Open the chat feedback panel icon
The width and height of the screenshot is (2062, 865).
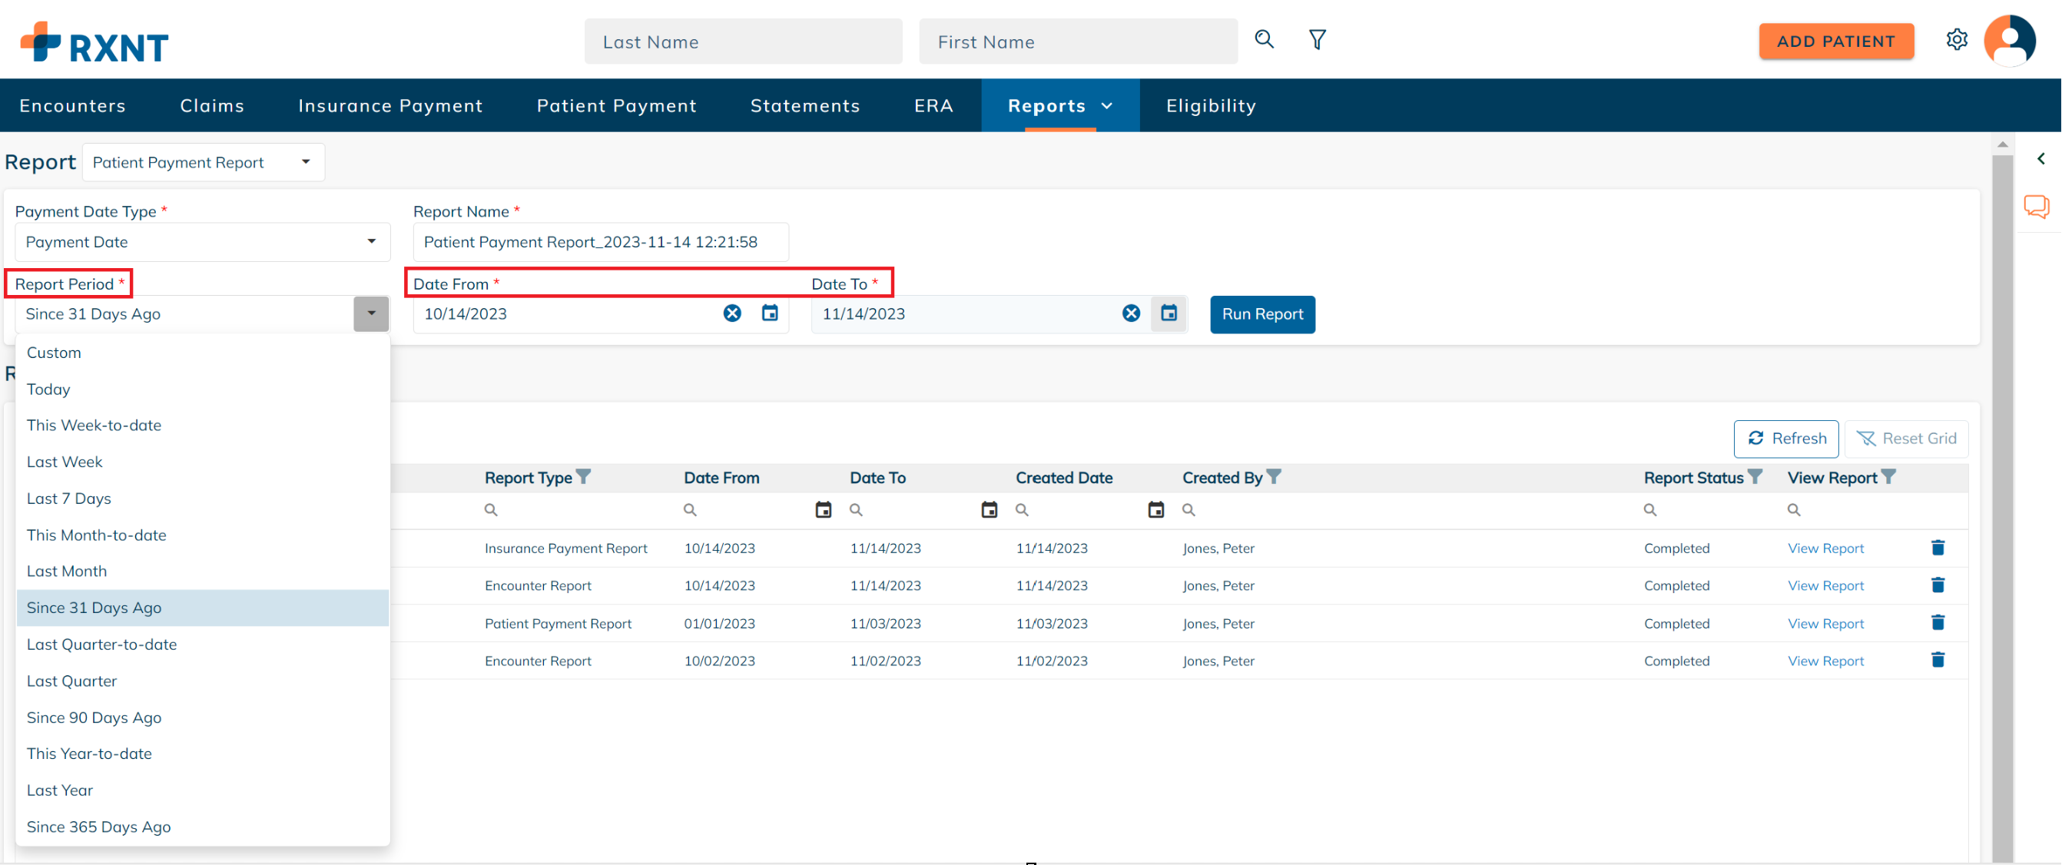click(x=2037, y=207)
